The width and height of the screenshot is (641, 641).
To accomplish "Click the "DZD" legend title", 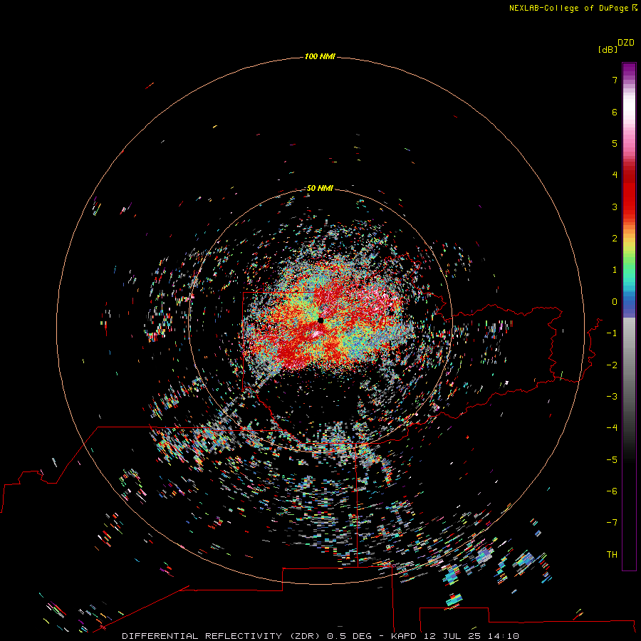I will [626, 43].
